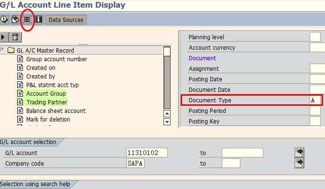Click the Account currency input field
The image size is (325, 189).
click(317, 47)
